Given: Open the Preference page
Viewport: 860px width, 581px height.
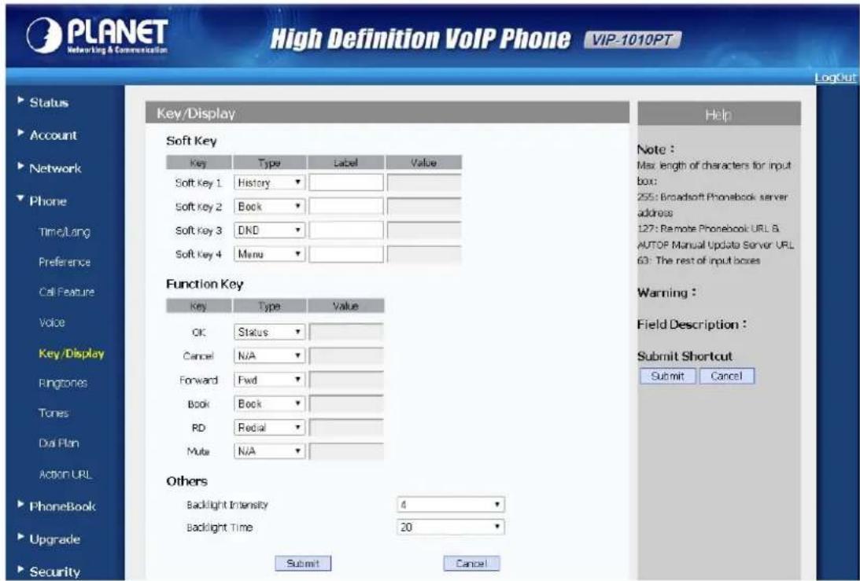Looking at the screenshot, I should [x=65, y=262].
